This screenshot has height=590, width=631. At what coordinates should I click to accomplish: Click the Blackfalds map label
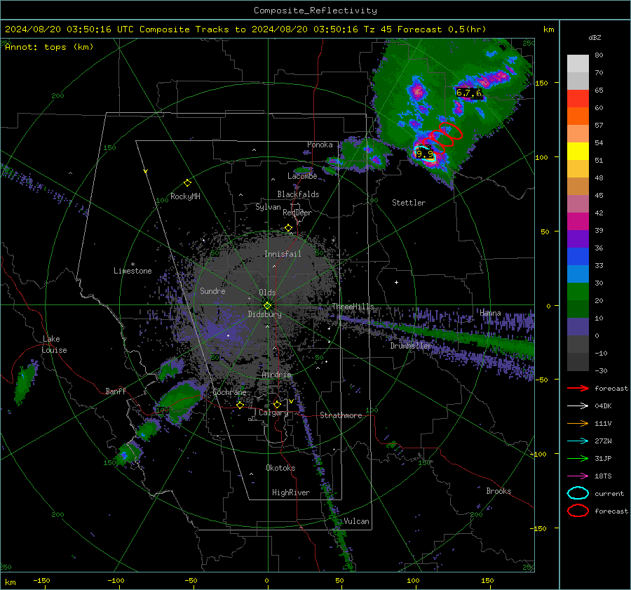coord(298,194)
